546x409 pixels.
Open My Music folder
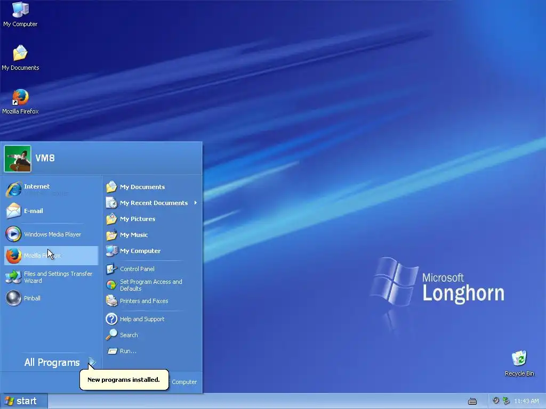[x=152, y=235]
